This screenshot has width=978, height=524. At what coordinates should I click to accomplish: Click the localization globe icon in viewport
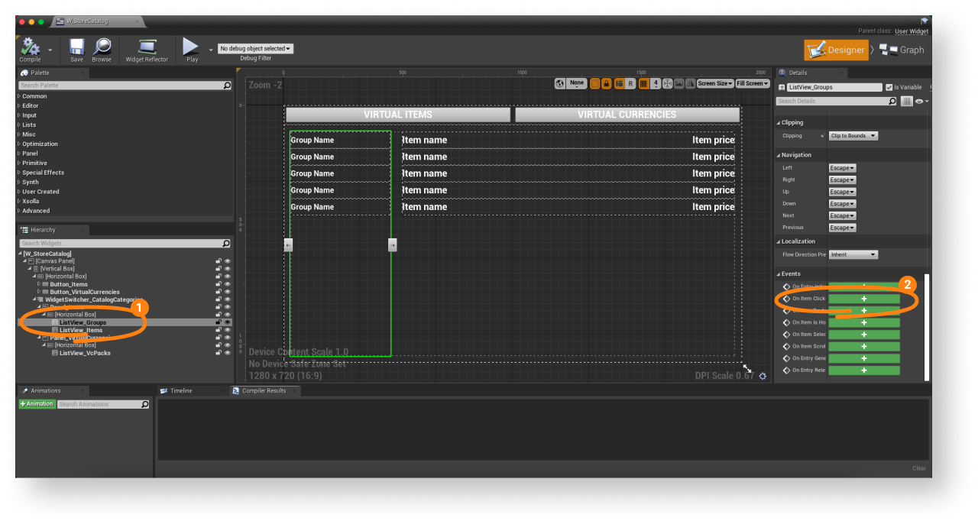(560, 83)
